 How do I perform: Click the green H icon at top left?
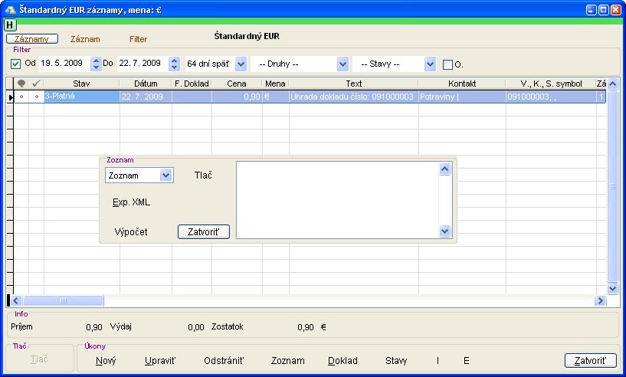[10, 25]
